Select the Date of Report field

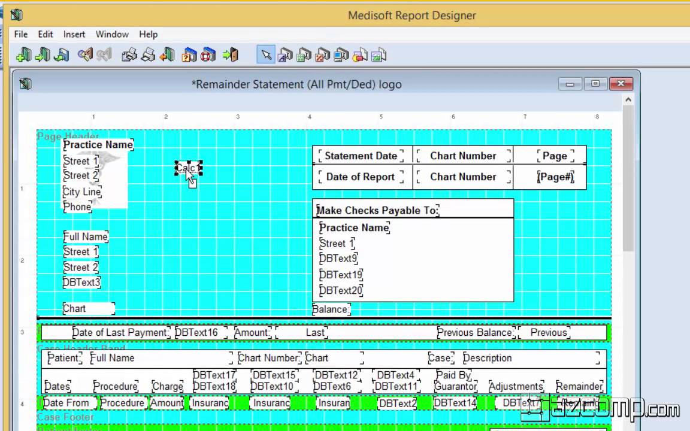point(361,177)
